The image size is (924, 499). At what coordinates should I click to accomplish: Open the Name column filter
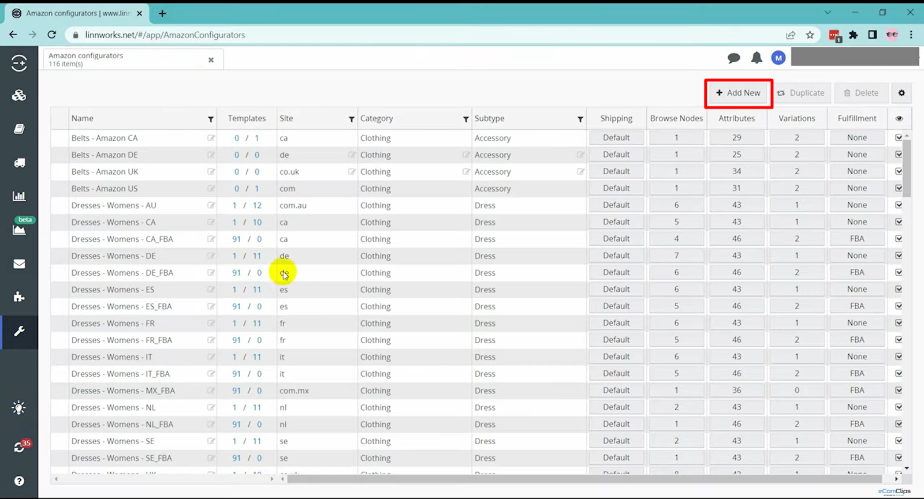pos(211,119)
